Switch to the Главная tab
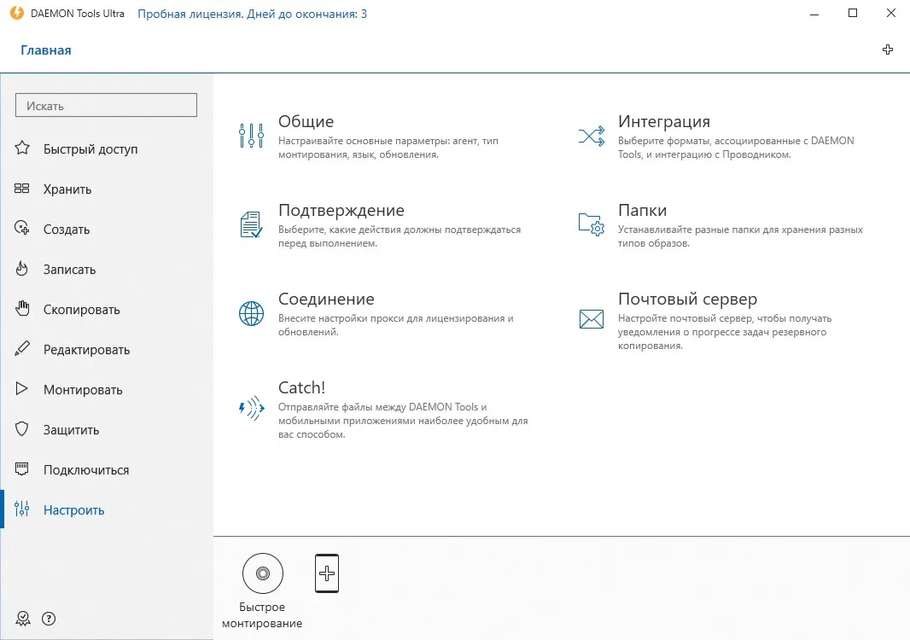The width and height of the screenshot is (910, 640). pos(46,50)
